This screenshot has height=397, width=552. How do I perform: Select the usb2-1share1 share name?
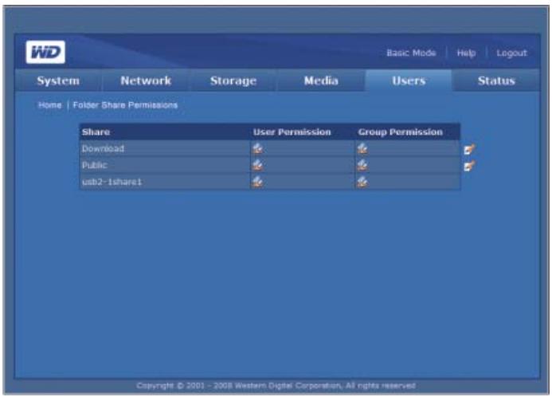[x=112, y=182]
